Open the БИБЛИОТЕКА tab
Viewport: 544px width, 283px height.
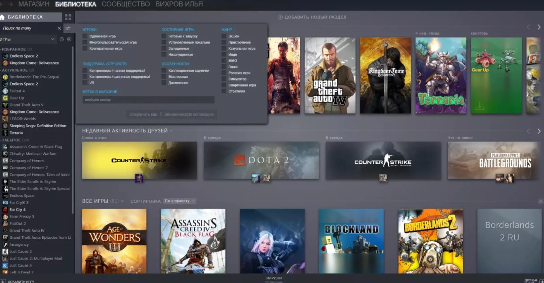[76, 4]
